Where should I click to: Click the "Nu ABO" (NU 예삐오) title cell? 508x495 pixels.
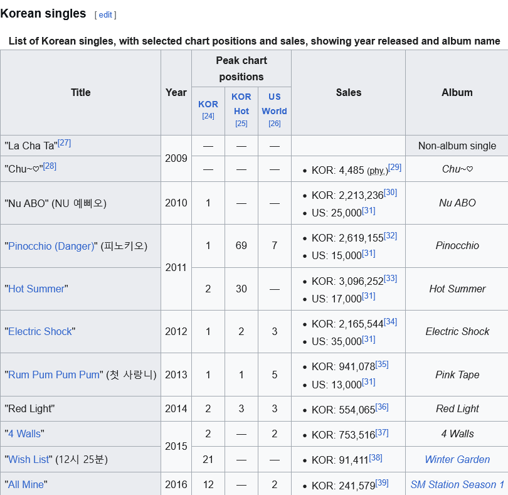pyautogui.click(x=81, y=203)
